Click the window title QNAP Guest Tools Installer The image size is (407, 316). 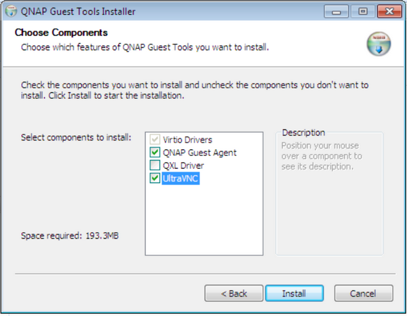pyautogui.click(x=78, y=12)
